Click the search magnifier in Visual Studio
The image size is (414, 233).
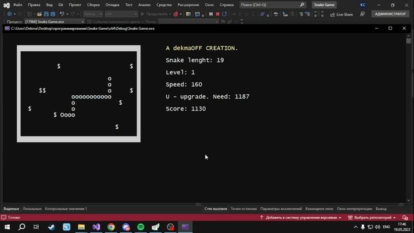(x=302, y=5)
